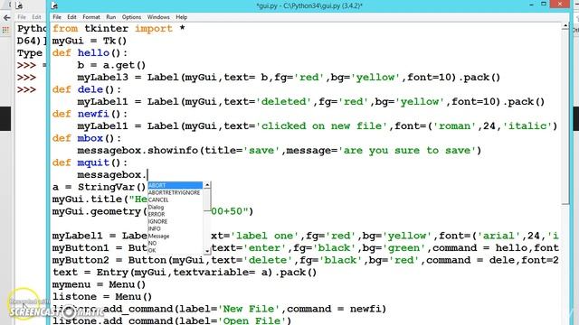Click the 'def dele():' line
The image size is (579, 325).
tap(87, 89)
